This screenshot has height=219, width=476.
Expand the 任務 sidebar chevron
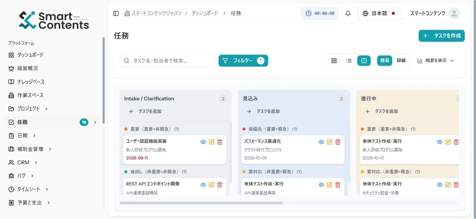pyautogui.click(x=95, y=122)
